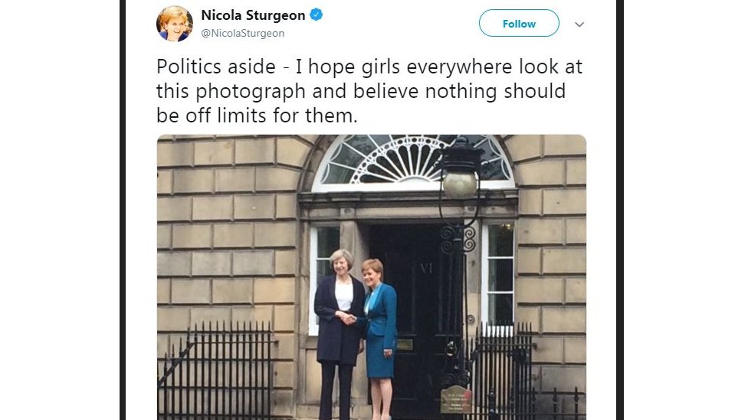
Task: Click the narrow window left of door
Action: 324,278
